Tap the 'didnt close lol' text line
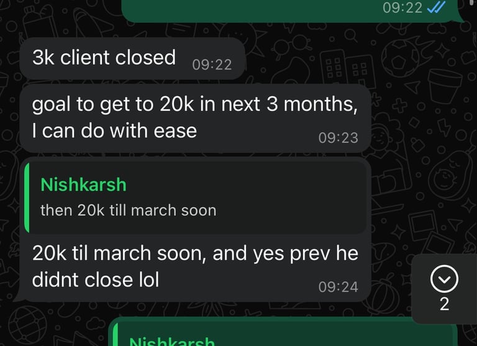This screenshot has height=346, width=477. click(96, 280)
